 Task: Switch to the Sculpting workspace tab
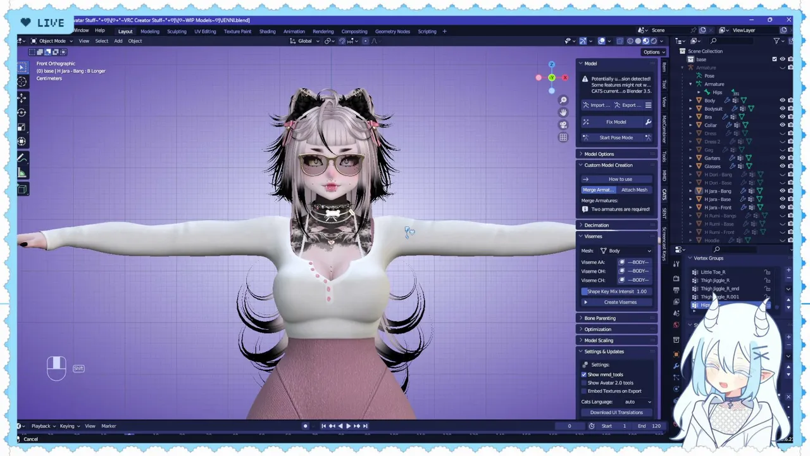click(177, 31)
